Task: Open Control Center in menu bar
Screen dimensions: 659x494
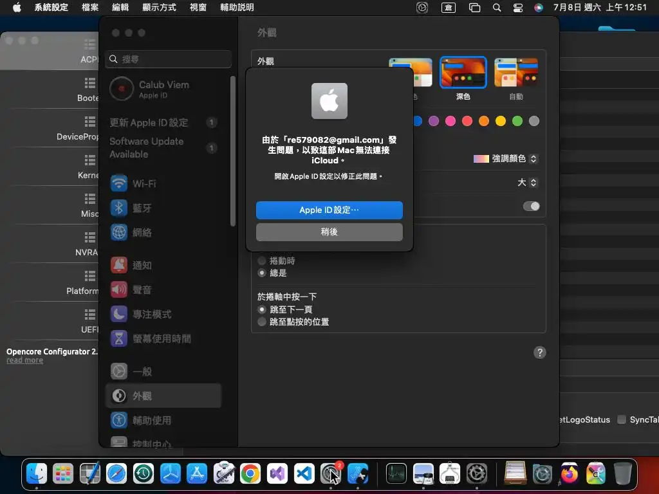Action: [518, 8]
